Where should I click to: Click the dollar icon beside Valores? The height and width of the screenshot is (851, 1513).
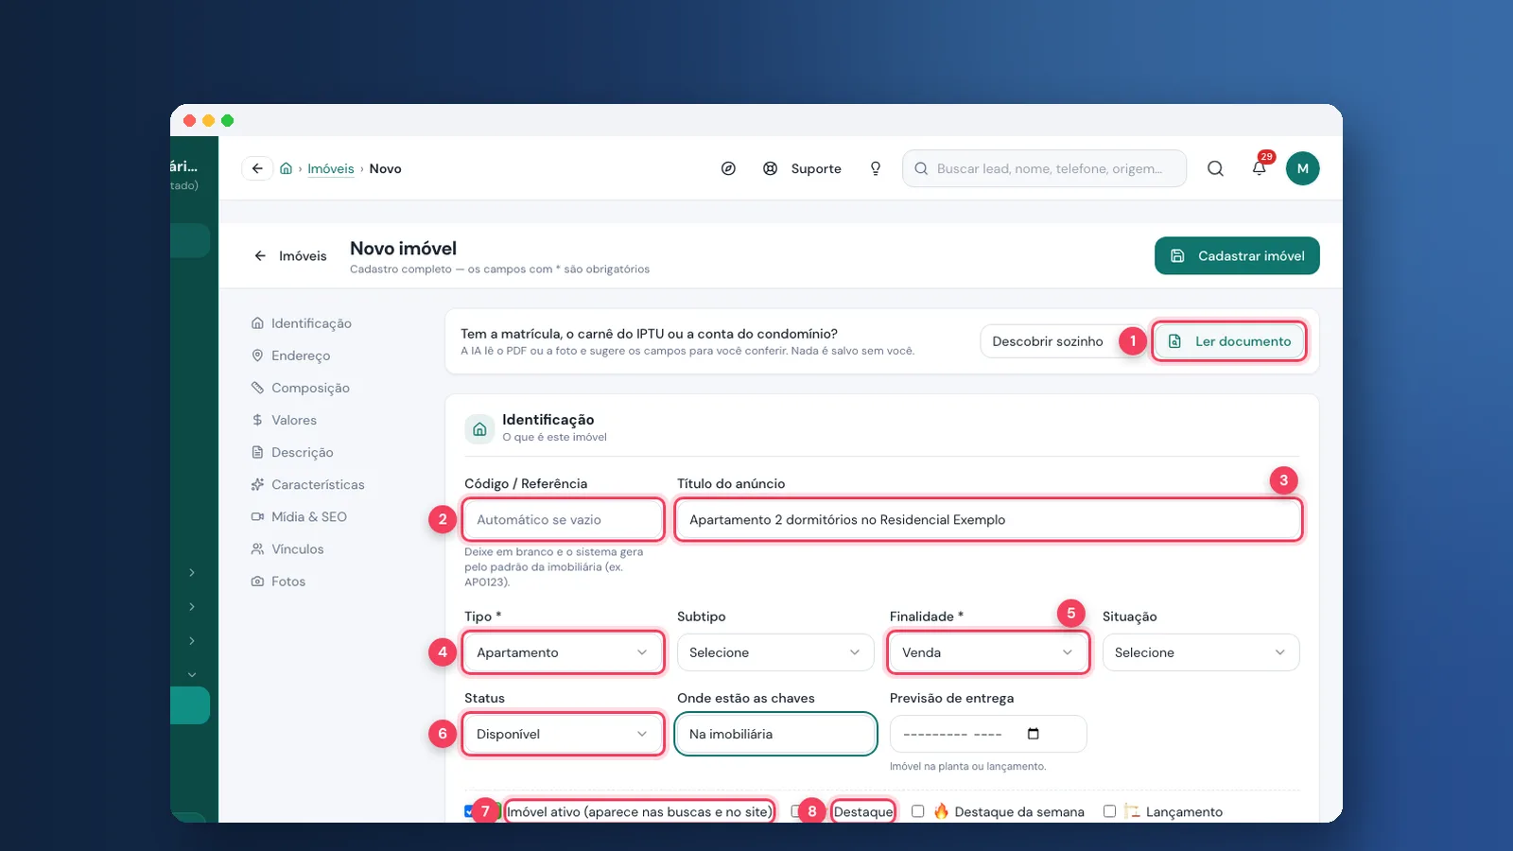pos(257,420)
